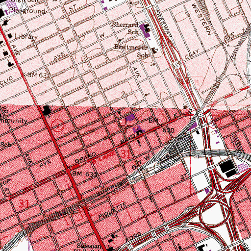
Task: Select the "Breitmeyer Sch" school label
Action: tap(131, 51)
